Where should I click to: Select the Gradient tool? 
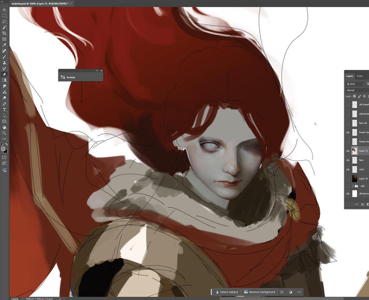[4, 80]
